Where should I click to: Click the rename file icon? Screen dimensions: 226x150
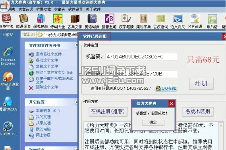(31, 54)
